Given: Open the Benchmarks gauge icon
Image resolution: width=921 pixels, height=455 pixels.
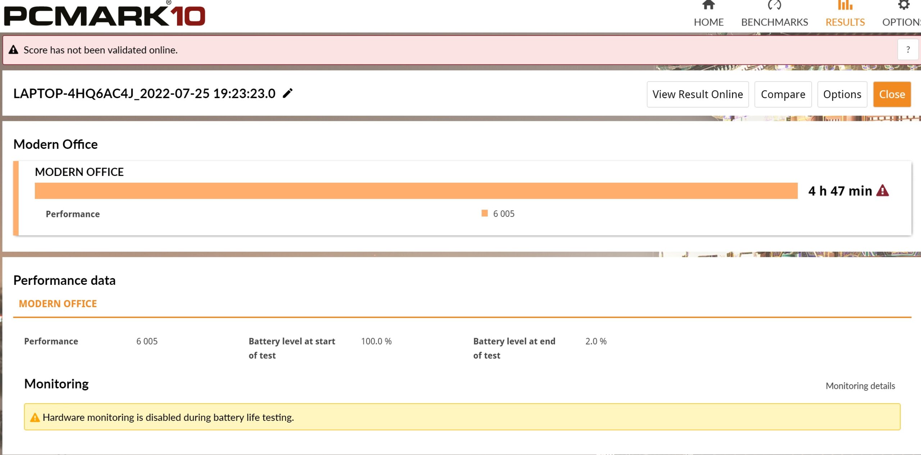Looking at the screenshot, I should point(774,5).
